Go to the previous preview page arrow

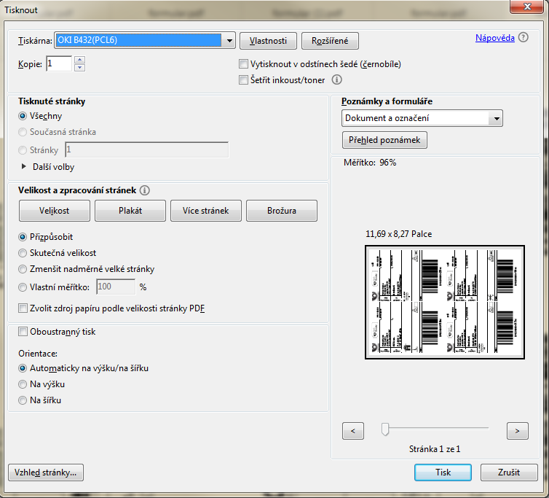352,431
